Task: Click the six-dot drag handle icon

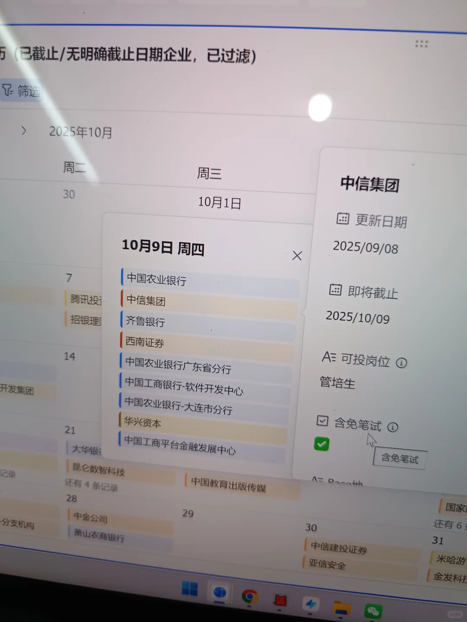Action: pyautogui.click(x=421, y=44)
